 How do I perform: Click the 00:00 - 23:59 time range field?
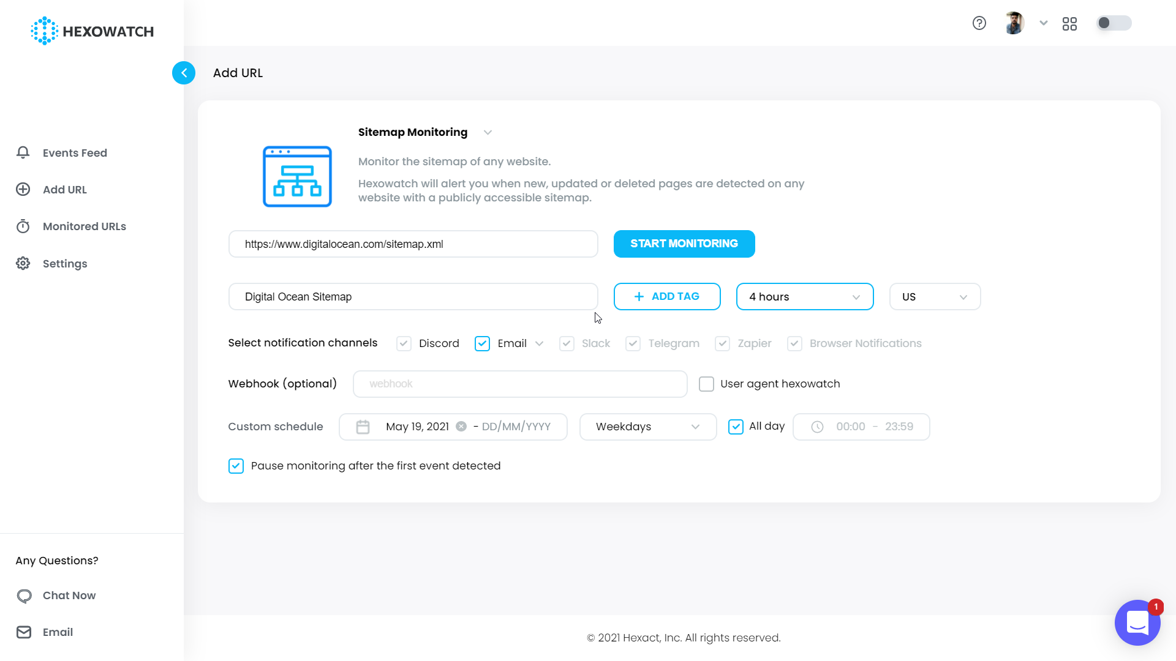point(861,427)
